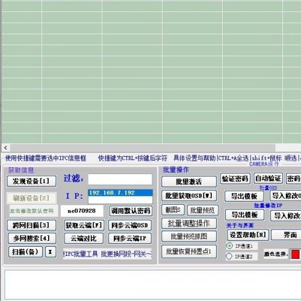The height and width of the screenshot is (301, 301).
Task: Click the 跨网扫描[3] cross-network scan button
Action: 31,225
